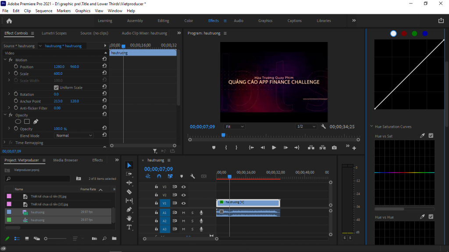Toggle Snap in the timeline
Screen dimensions: 449x252
click(x=158, y=176)
